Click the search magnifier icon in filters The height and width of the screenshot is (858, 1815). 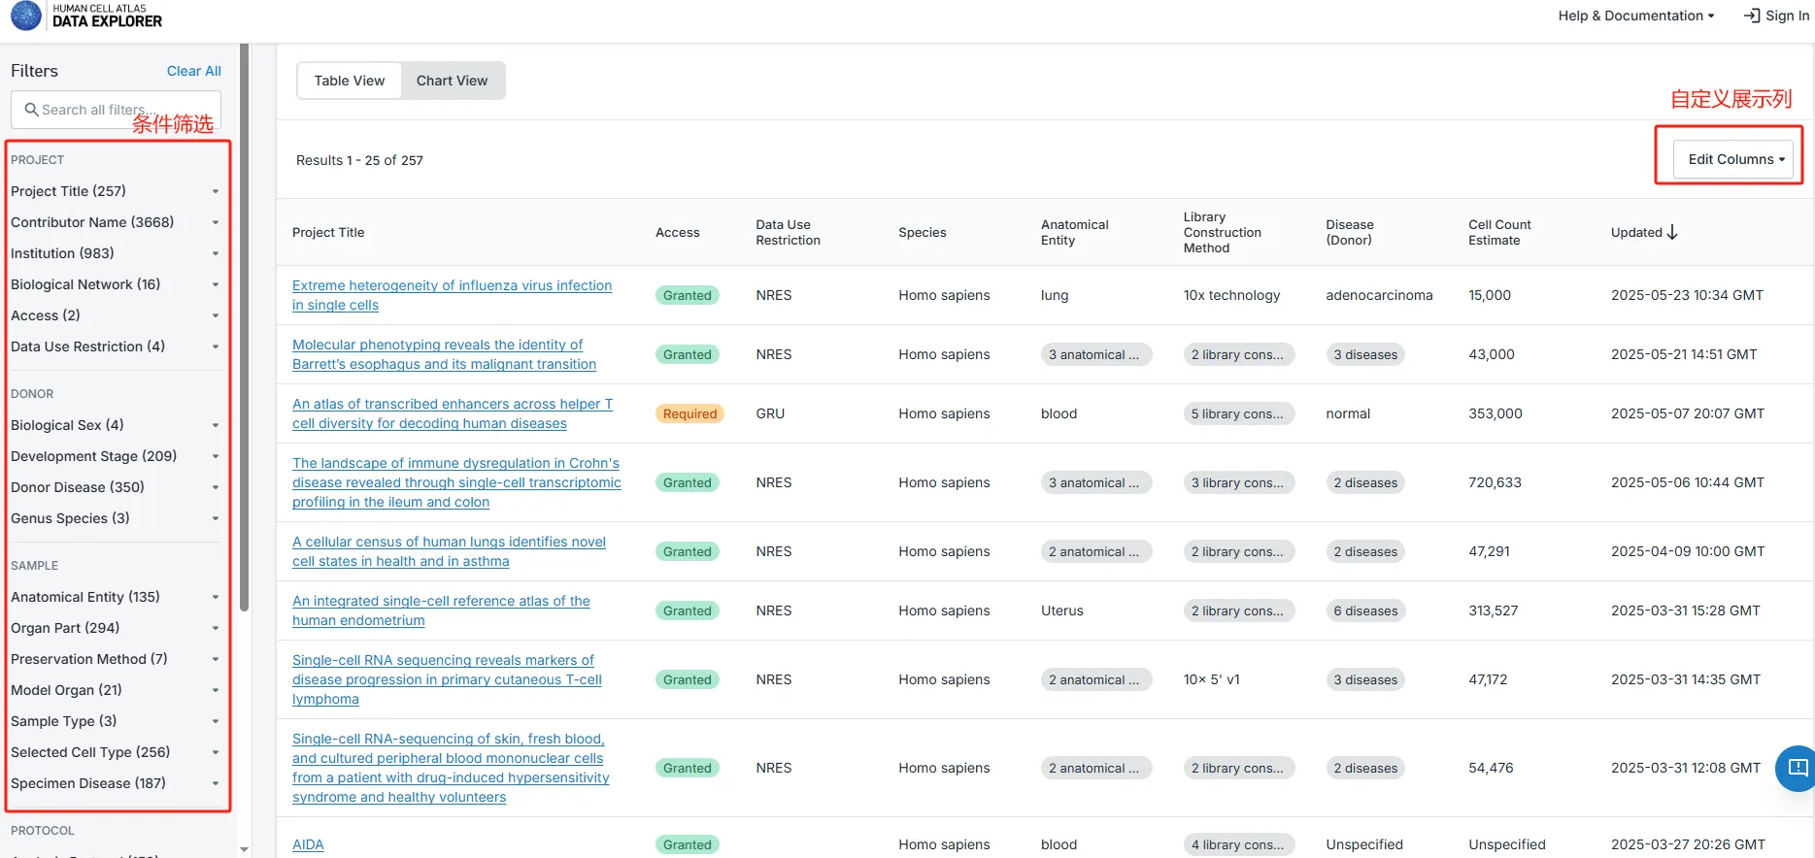click(32, 110)
